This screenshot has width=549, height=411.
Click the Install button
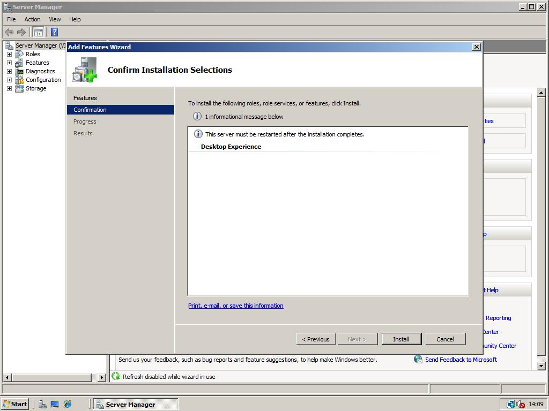[401, 339]
